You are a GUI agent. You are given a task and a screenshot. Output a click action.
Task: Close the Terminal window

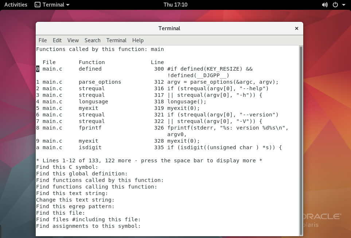pos(297,28)
